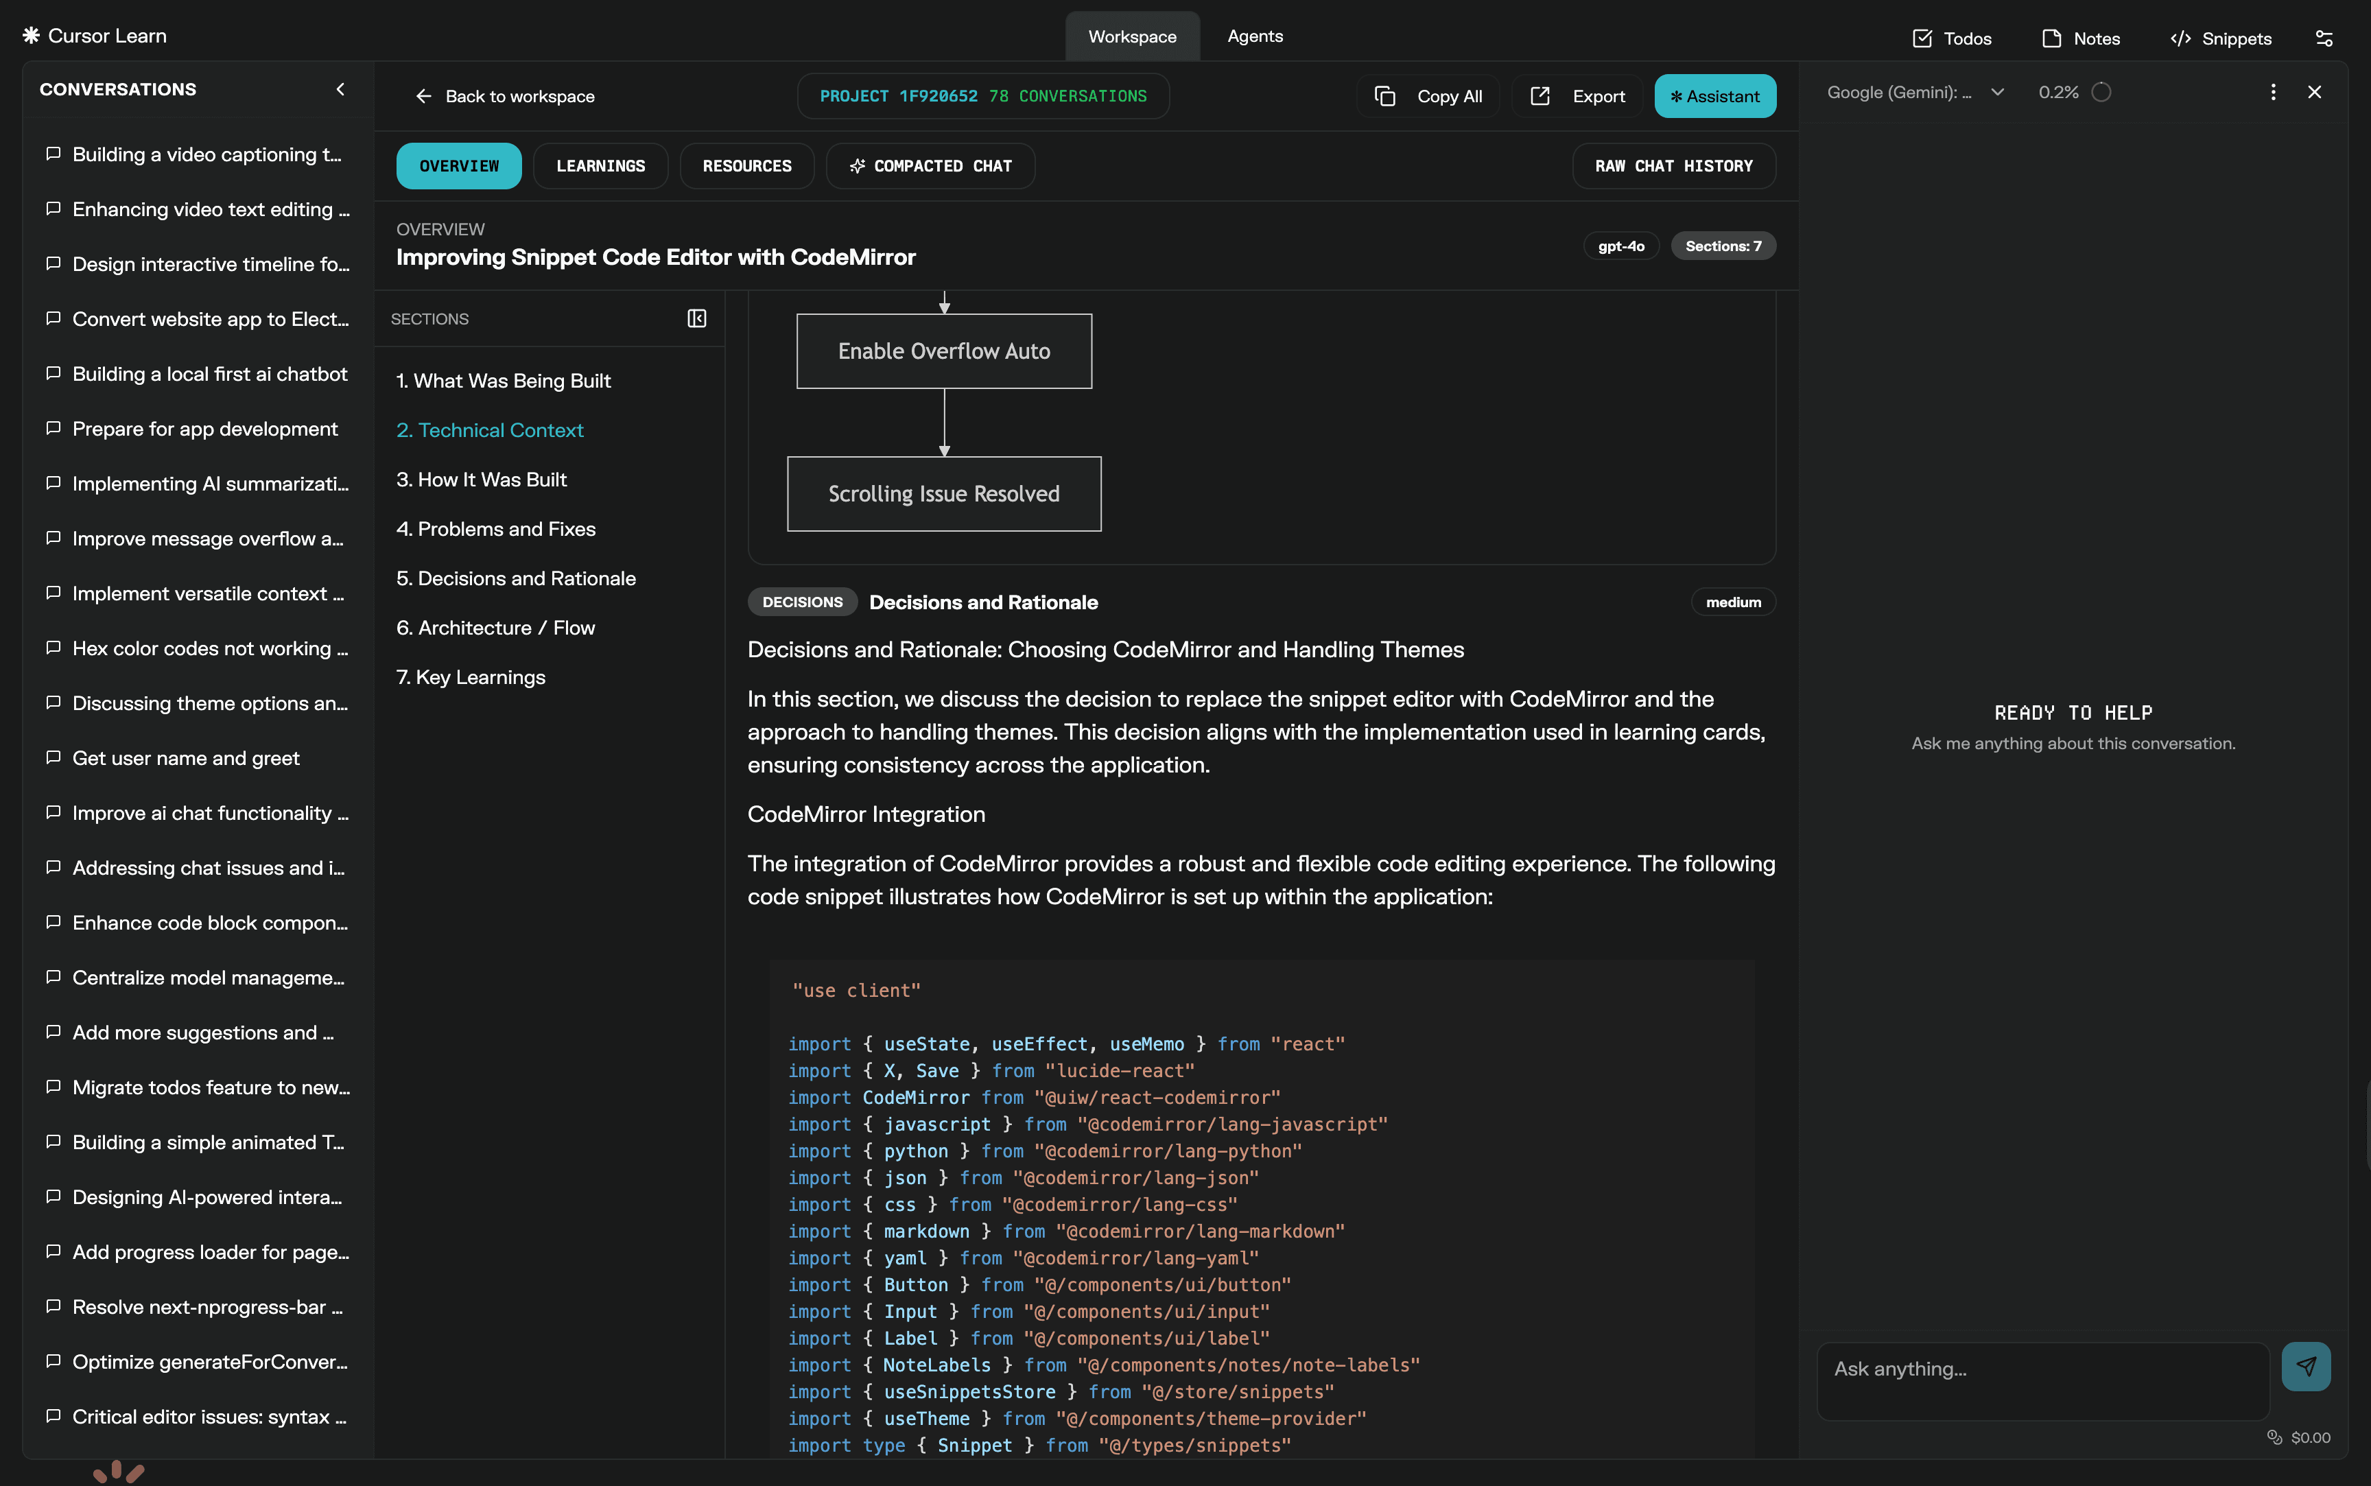2371x1486 pixels.
Task: Toggle the Assistant panel button
Action: pos(1714,96)
